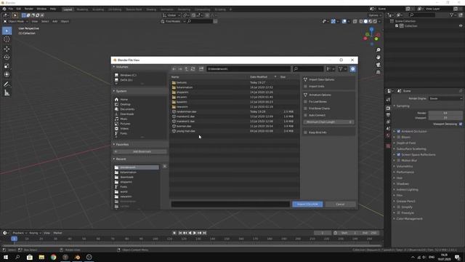Select the Rotate tool in viewport toolbar
Screen dimensions: 465x262
pyautogui.click(x=7, y=57)
